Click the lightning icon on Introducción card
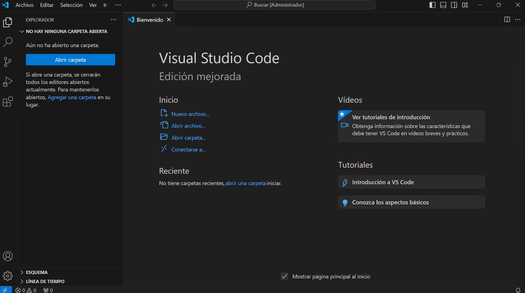Screen dimensions: 525x293 tap(345, 183)
